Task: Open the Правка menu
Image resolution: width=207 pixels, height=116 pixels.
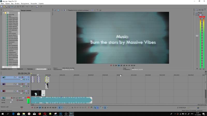Action: pos(8,4)
